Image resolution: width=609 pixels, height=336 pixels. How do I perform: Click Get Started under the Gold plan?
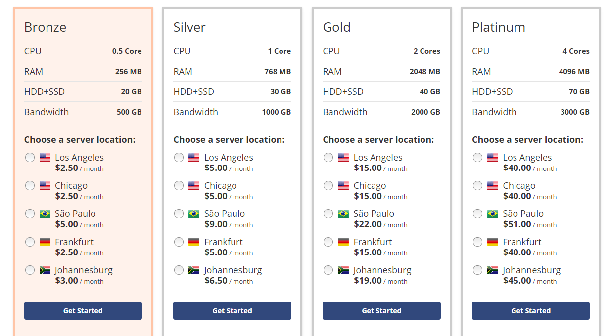(381, 311)
